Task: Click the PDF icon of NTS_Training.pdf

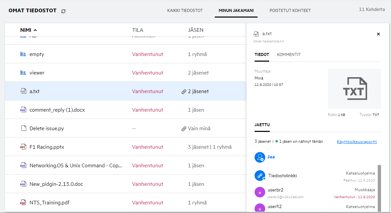Action: click(x=23, y=203)
